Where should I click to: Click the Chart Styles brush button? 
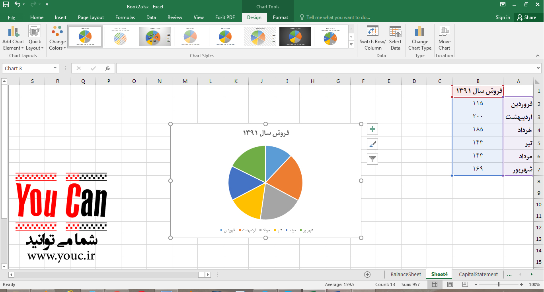[372, 144]
